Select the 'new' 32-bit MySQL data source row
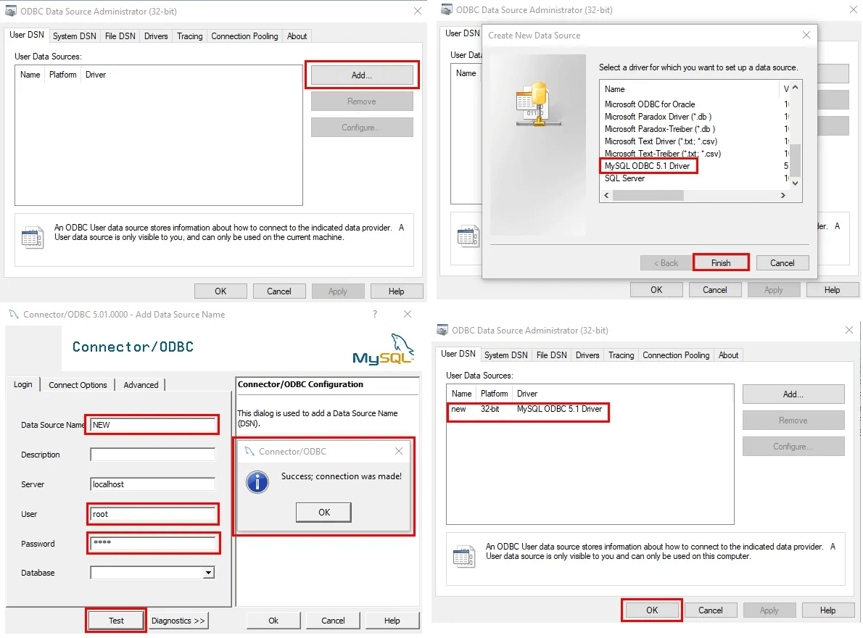This screenshot has height=638, width=863. point(527,410)
